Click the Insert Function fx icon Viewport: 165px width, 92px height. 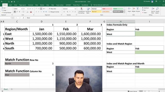pyautogui.click(x=23, y=18)
